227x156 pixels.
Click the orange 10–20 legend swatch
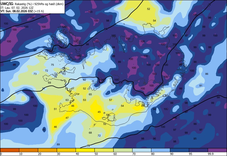(29, 150)
